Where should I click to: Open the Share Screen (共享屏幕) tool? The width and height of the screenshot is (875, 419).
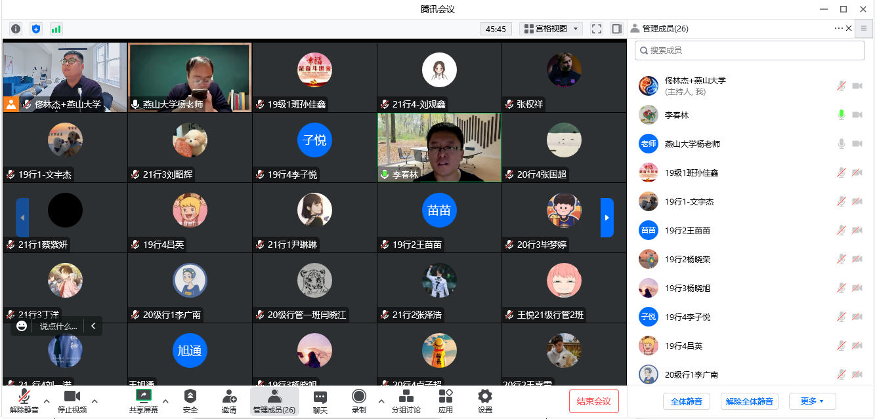(144, 401)
